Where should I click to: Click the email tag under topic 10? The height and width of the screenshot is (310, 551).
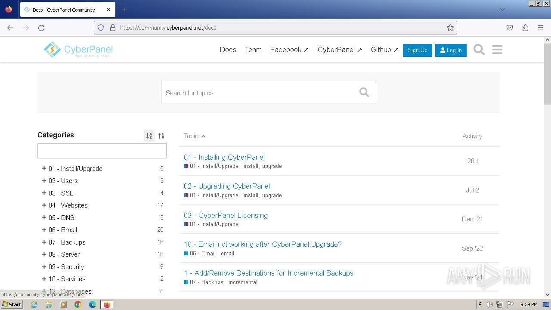click(227, 253)
